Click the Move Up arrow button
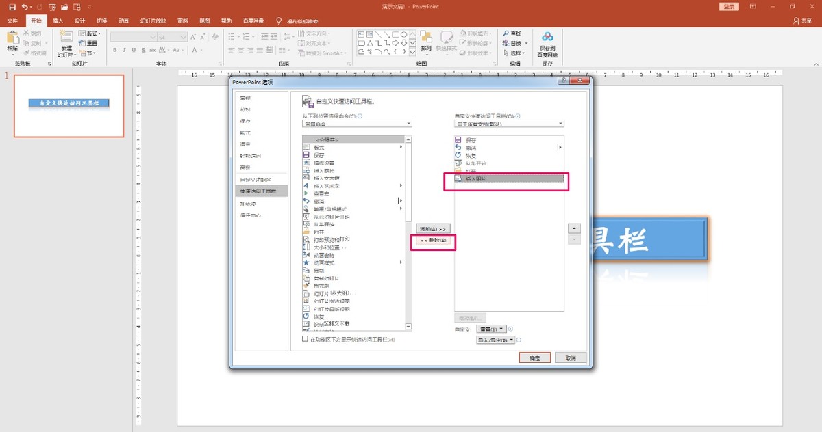The width and height of the screenshot is (822, 432). click(x=575, y=228)
